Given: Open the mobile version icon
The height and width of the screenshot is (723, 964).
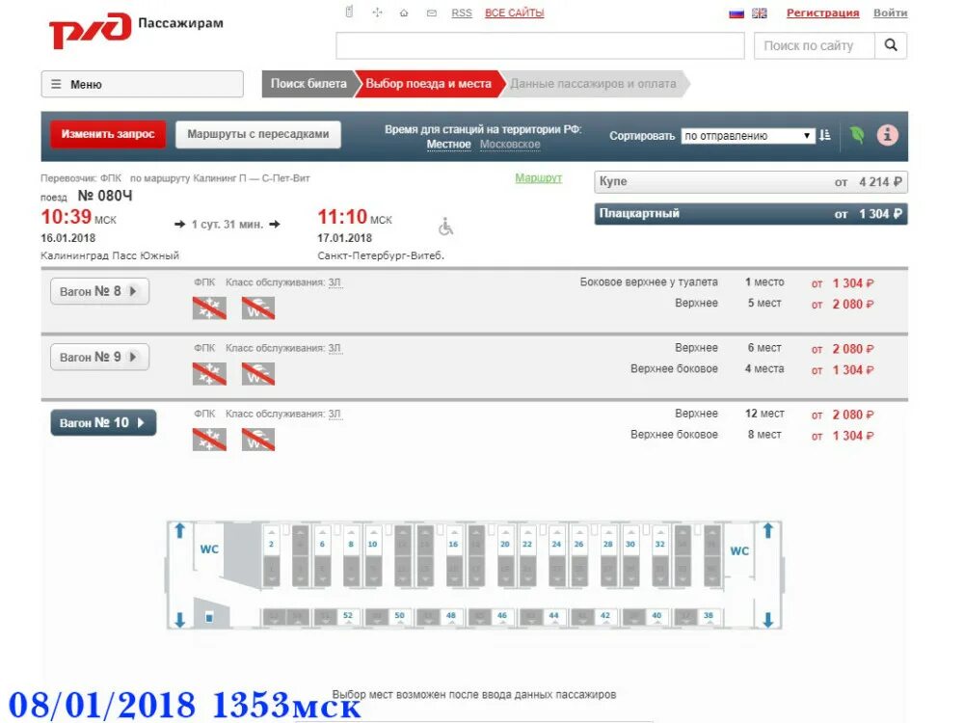Looking at the screenshot, I should (x=349, y=12).
